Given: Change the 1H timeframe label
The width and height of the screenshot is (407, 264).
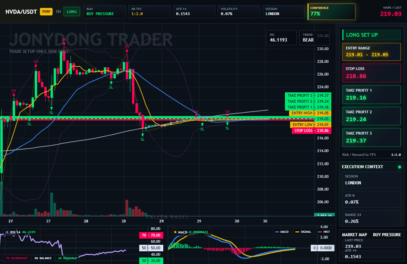Looking at the screenshot, I should (58, 12).
